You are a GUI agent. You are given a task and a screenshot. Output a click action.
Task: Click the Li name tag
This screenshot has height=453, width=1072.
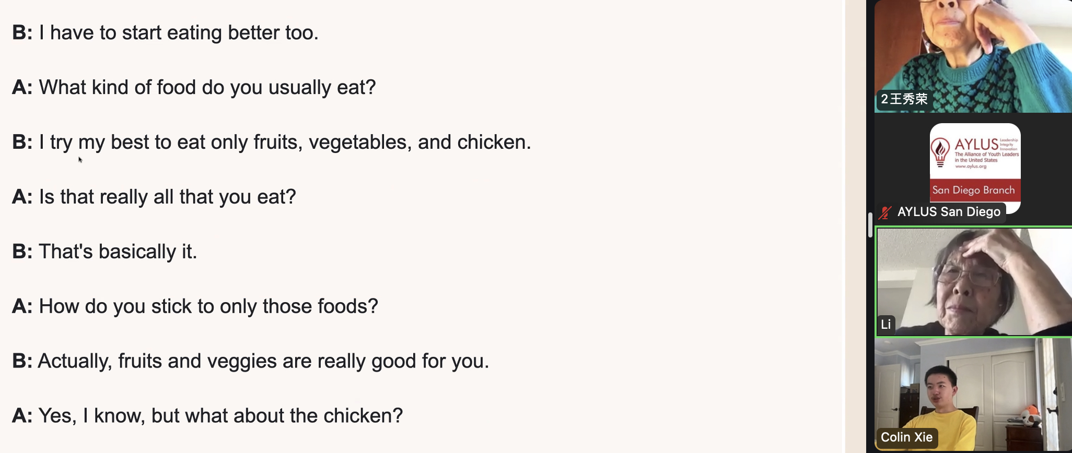point(886,324)
